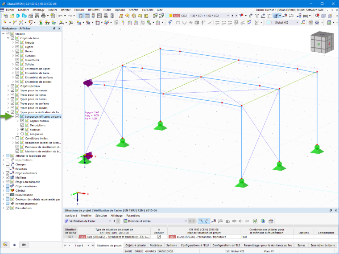339x254 pixels.
Task: Toggle the Surfaces checkbox
Action: click(x=17, y=55)
